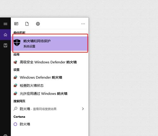Click icon beside 高级安全 Windows Defender 防火墙
This screenshot has width=158, height=136.
tap(15, 62)
